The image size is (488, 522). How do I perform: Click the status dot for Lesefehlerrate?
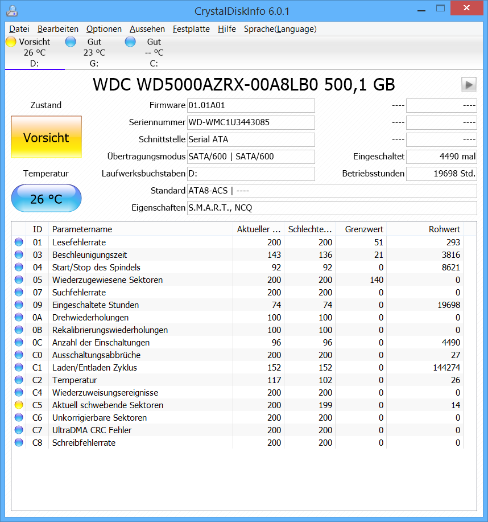[19, 242]
